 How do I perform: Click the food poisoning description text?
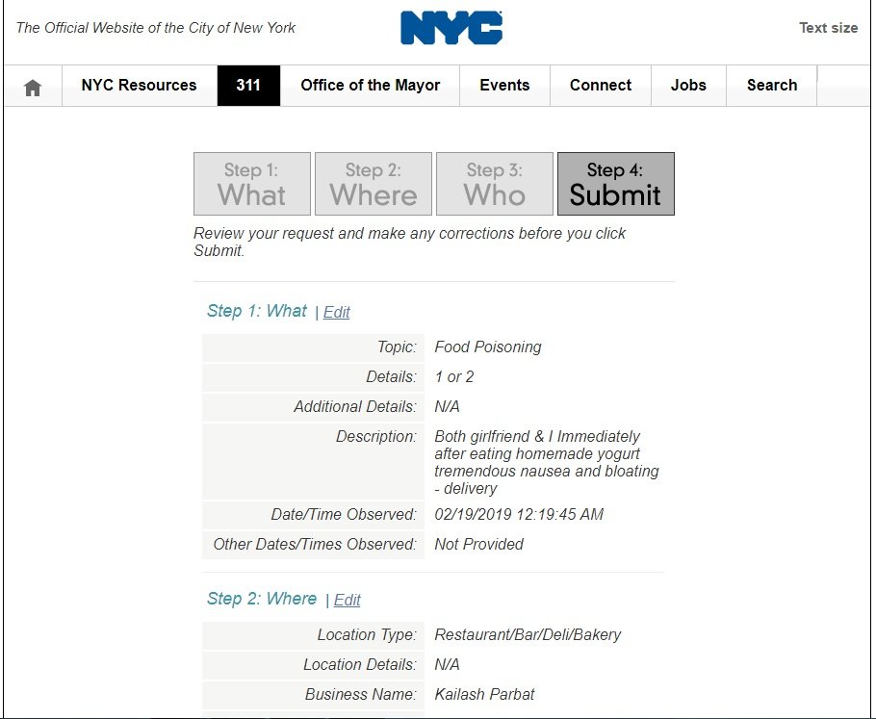coord(546,462)
